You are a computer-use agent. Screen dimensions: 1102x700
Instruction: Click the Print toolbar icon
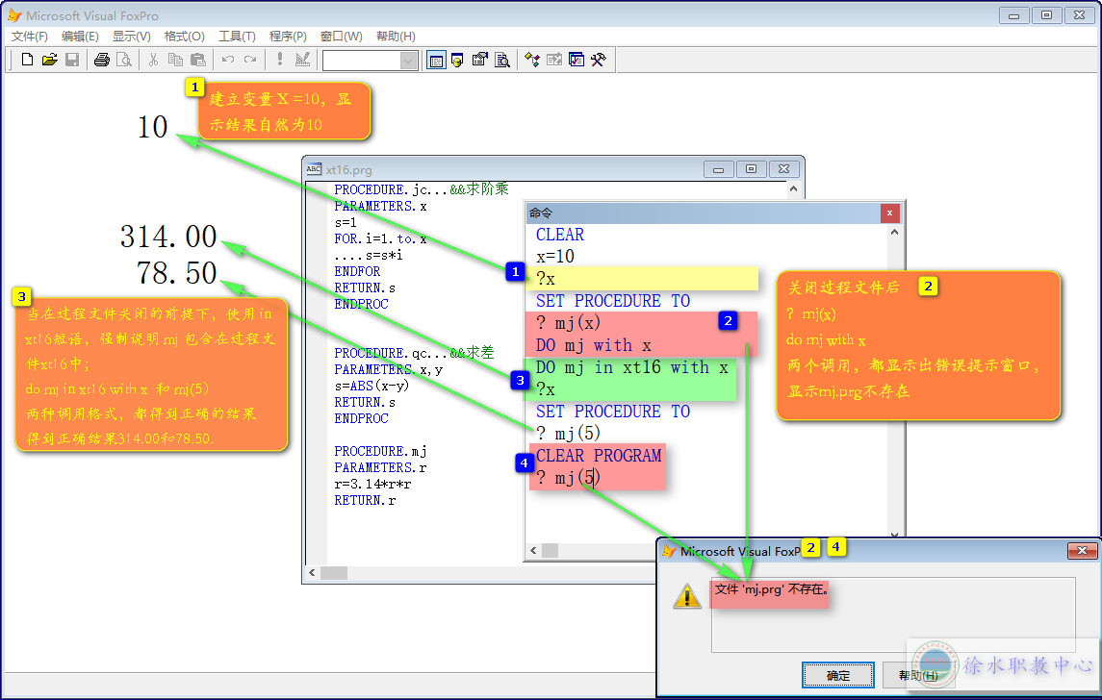pos(102,60)
